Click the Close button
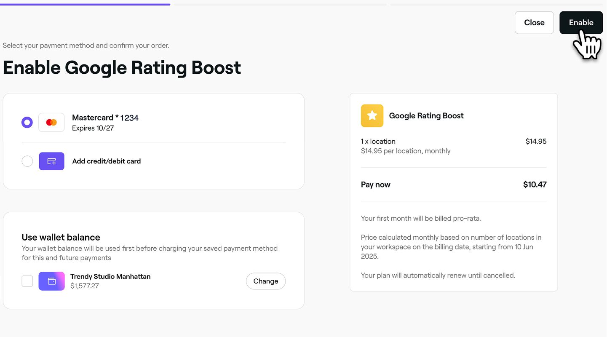The height and width of the screenshot is (337, 607). click(x=534, y=23)
